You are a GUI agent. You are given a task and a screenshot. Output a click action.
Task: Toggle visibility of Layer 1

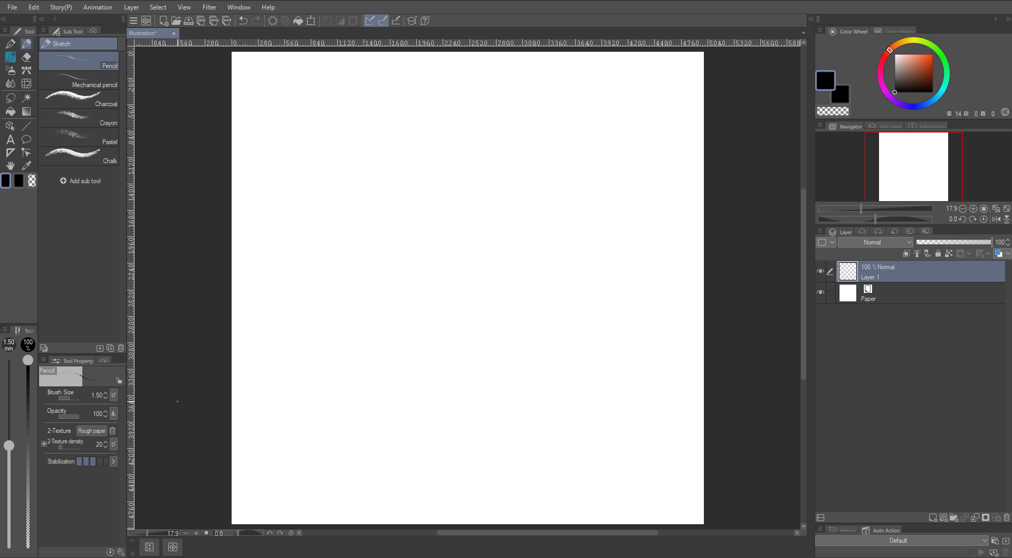[820, 271]
